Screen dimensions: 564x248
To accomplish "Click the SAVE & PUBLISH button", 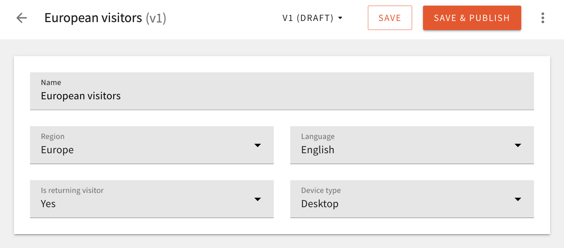I will pos(472,18).
